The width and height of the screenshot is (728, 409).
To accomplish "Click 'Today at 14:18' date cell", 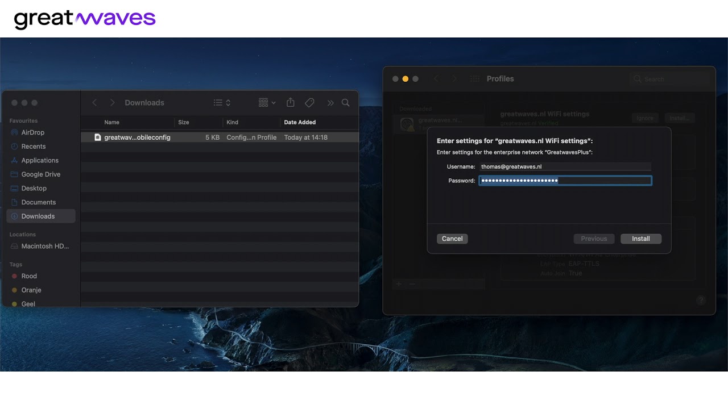I will (x=305, y=137).
